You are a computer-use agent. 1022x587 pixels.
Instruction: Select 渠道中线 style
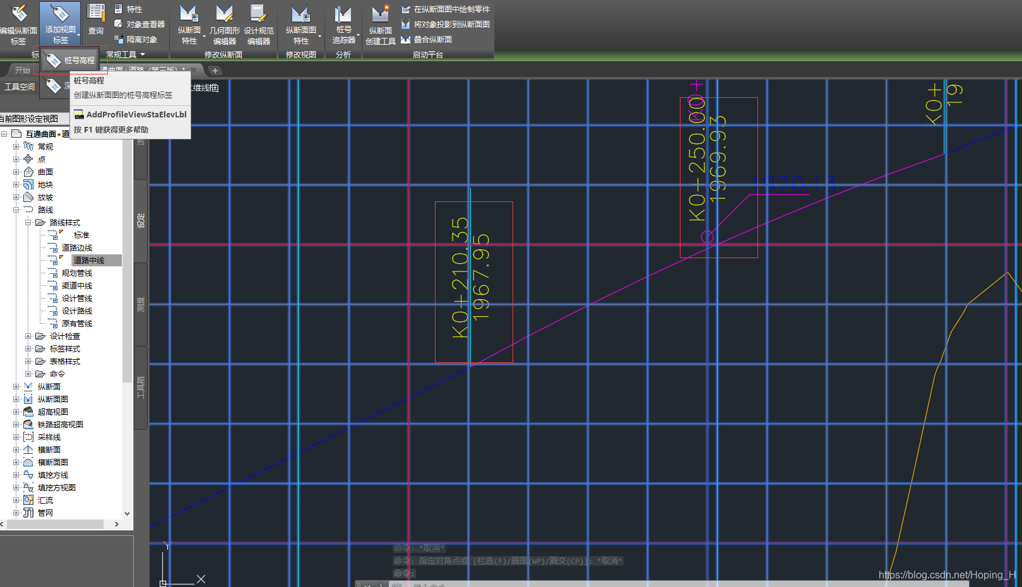point(77,285)
